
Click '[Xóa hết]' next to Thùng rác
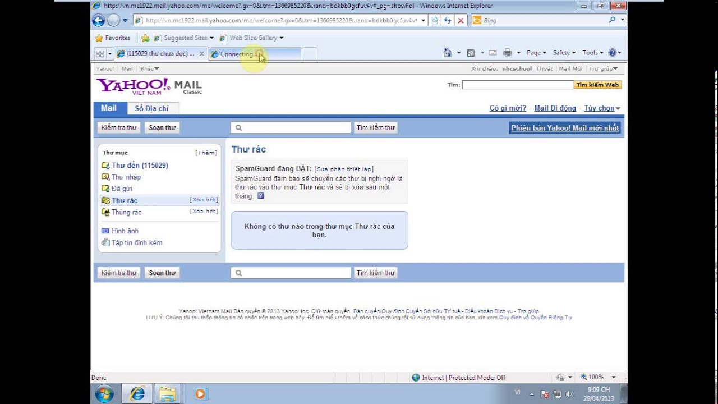[x=204, y=212]
